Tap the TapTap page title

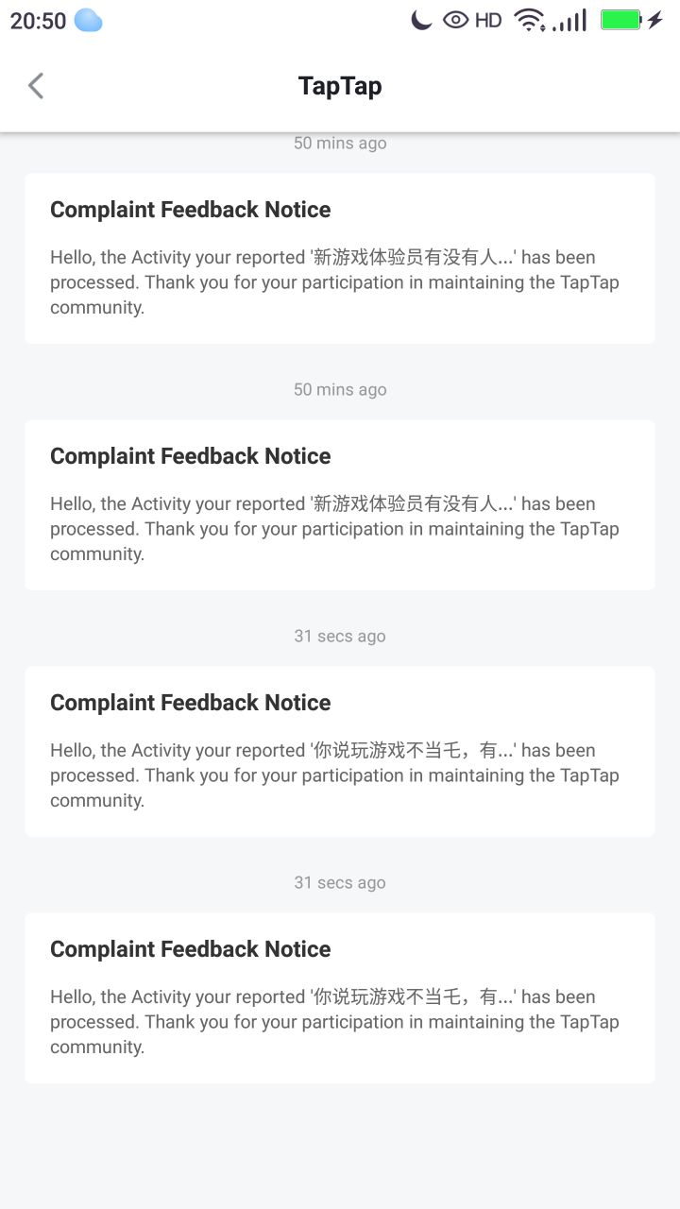340,86
